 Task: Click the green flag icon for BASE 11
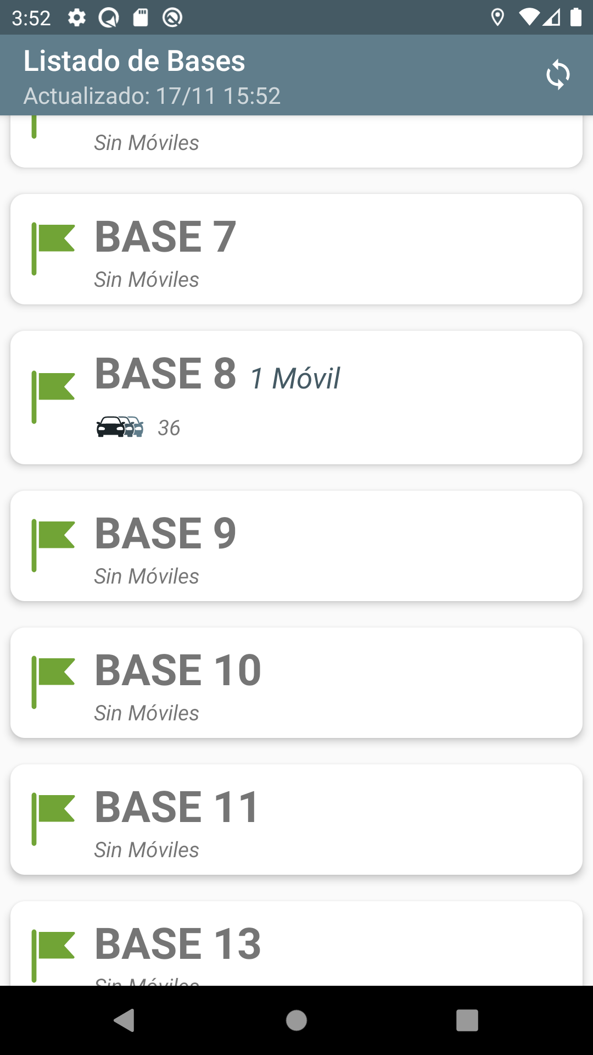[x=53, y=819]
